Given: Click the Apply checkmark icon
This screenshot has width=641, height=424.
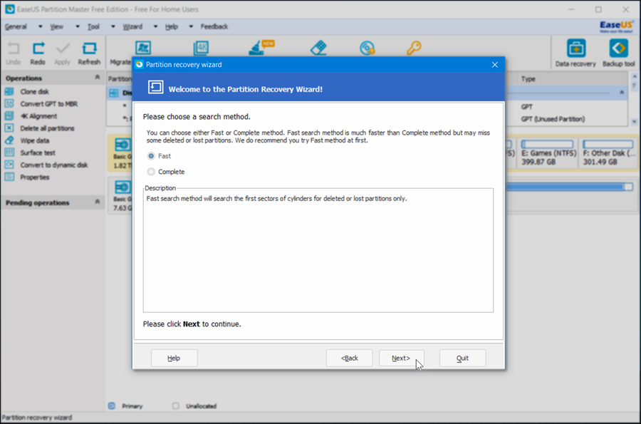Looking at the screenshot, I should [63, 53].
